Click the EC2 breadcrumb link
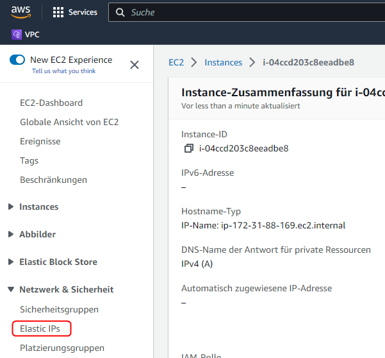The width and height of the screenshot is (385, 358). (x=176, y=62)
